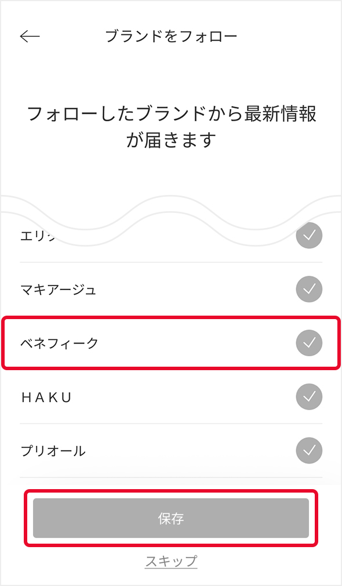
Task: Unfollow プリオール by tapping its check toggle
Action: [309, 451]
